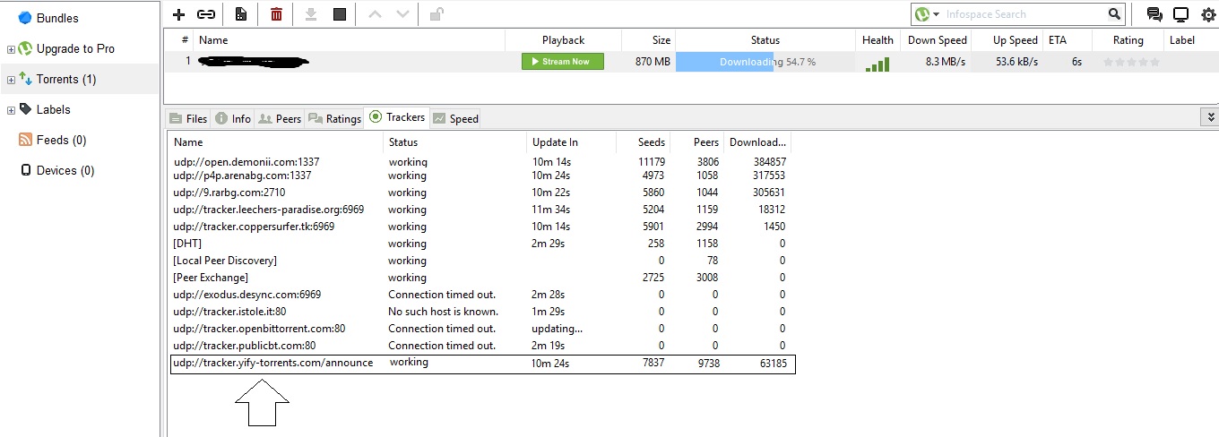Click Add Torrent from URL link icon
Screen dimensions: 1219x437
click(x=206, y=14)
